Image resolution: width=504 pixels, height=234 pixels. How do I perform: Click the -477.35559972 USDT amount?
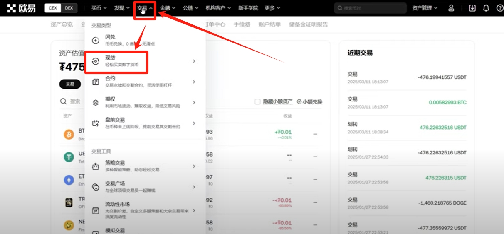[x=442, y=228]
